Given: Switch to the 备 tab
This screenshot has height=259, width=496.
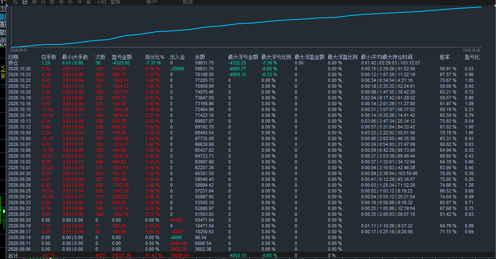Looking at the screenshot, I should pos(89,2).
